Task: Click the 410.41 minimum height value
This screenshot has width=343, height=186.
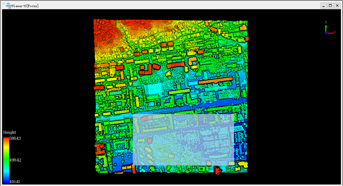Action: point(15,182)
